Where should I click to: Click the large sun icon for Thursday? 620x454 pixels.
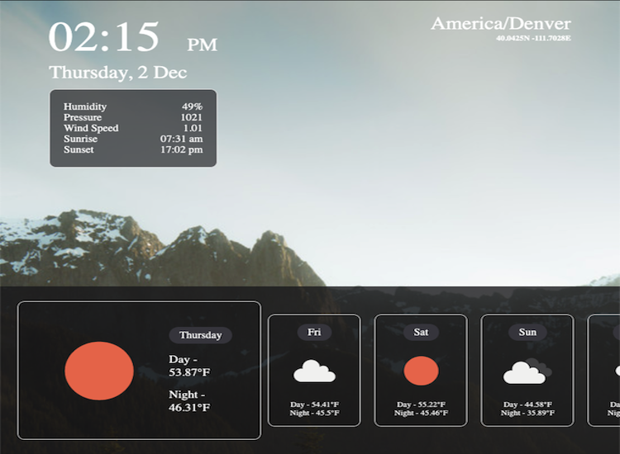tap(99, 371)
